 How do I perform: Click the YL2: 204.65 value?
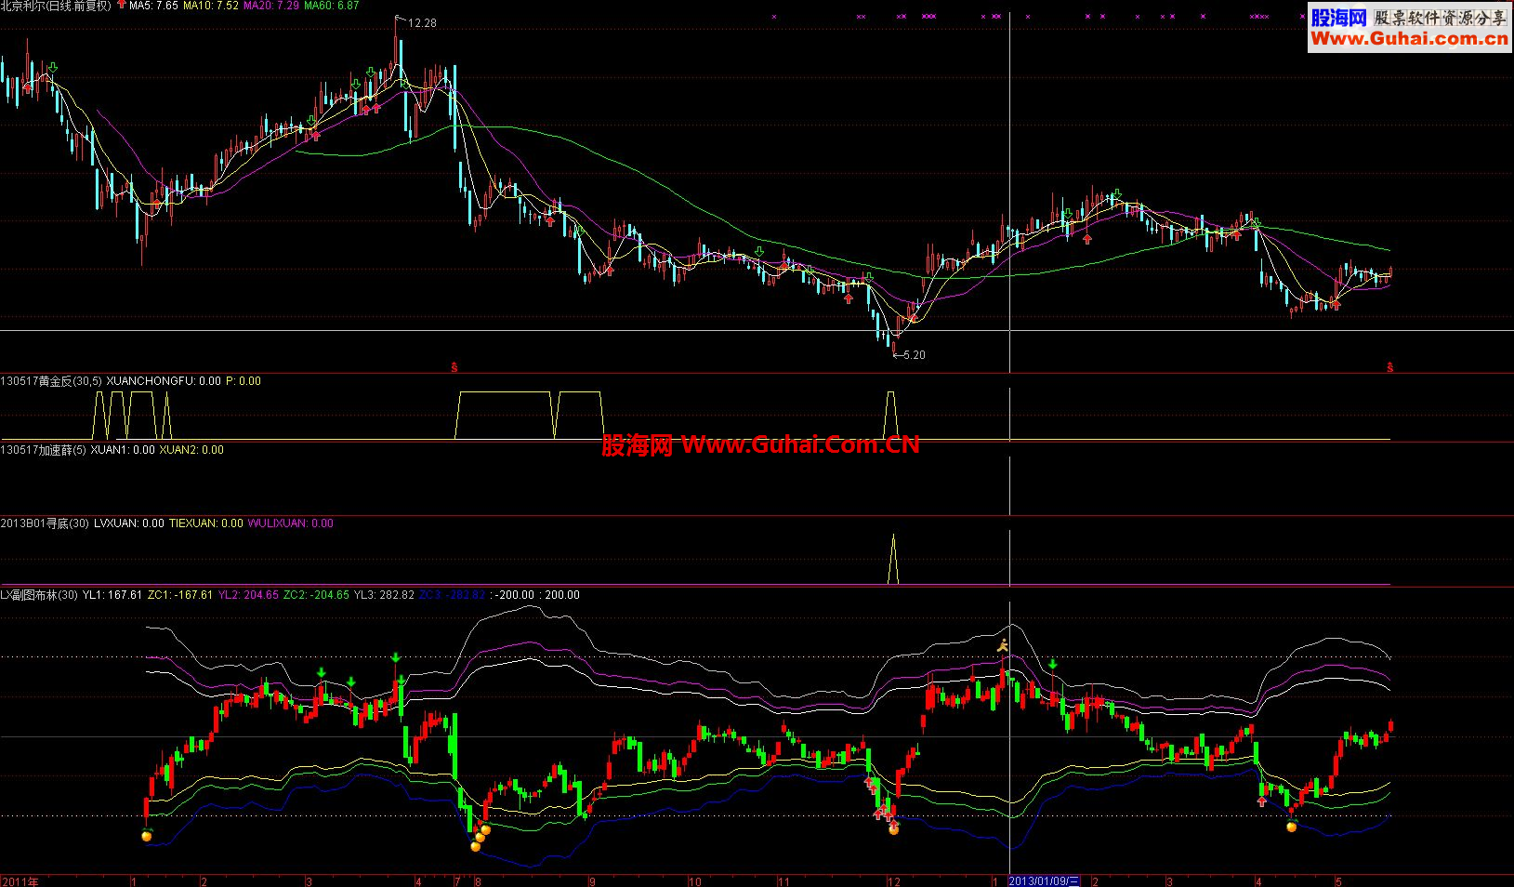coord(248,595)
